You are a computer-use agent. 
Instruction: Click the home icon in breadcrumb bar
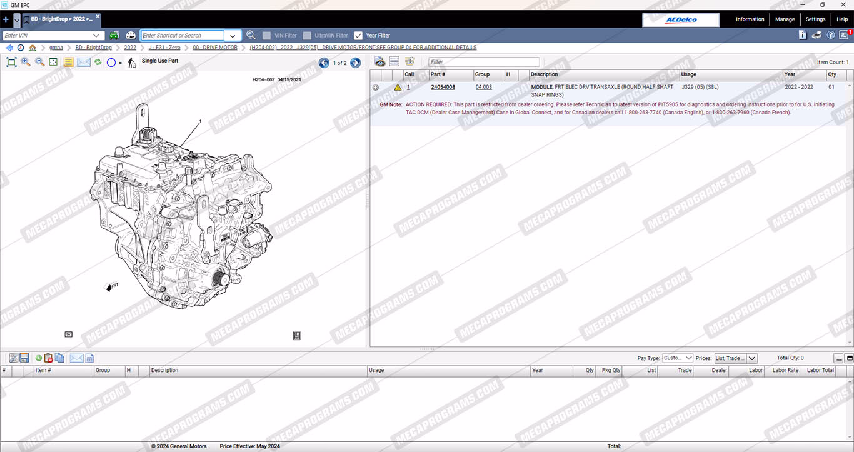(33, 48)
